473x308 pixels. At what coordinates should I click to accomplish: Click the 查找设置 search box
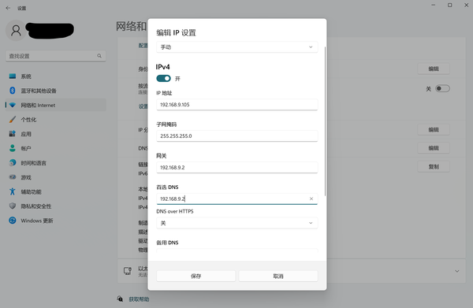pos(56,56)
